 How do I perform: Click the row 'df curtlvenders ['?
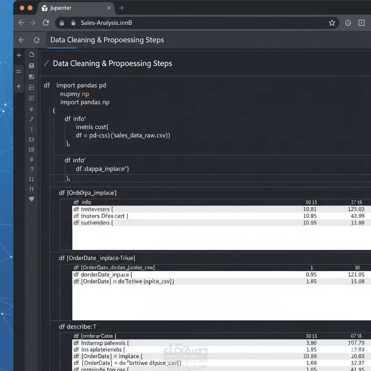pyautogui.click(x=221, y=223)
